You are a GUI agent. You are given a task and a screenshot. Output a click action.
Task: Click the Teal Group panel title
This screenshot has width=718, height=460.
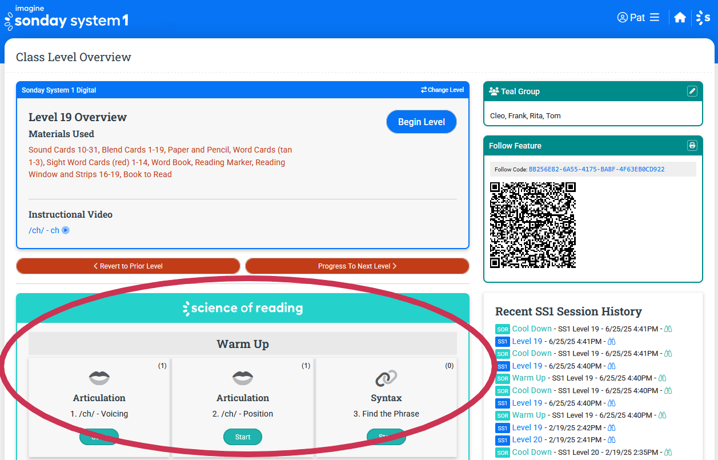(520, 91)
